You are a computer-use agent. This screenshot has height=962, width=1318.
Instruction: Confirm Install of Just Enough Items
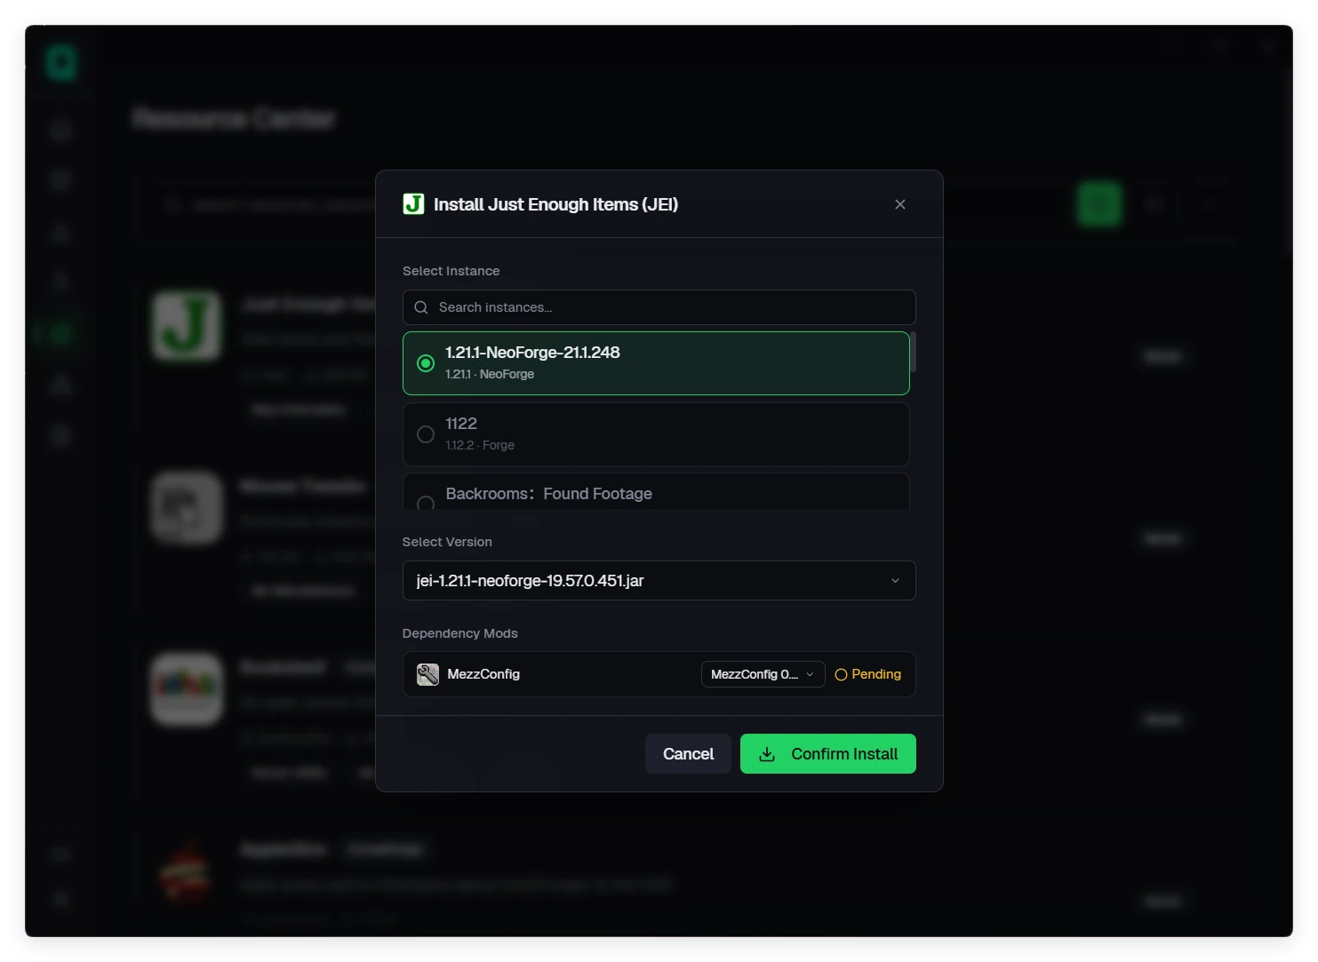[x=827, y=754]
